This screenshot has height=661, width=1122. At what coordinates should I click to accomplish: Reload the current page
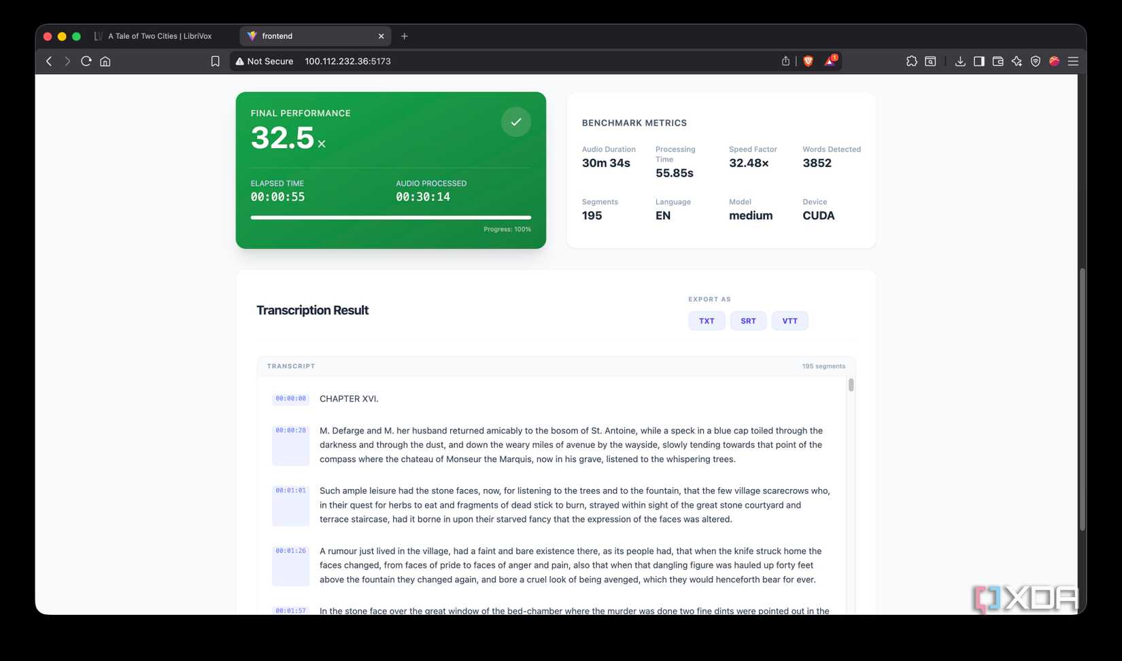86,61
